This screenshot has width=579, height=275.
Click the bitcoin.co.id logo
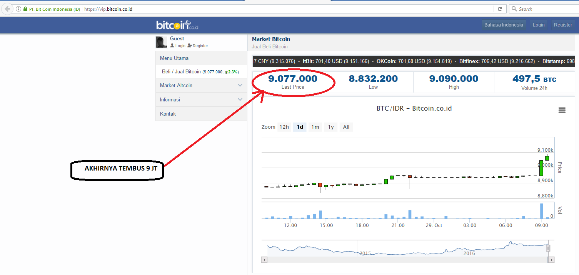177,25
